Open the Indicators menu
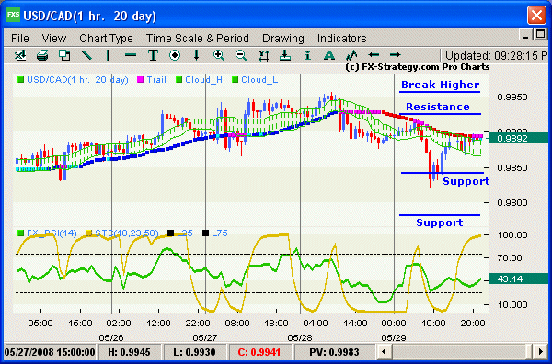 (x=342, y=39)
